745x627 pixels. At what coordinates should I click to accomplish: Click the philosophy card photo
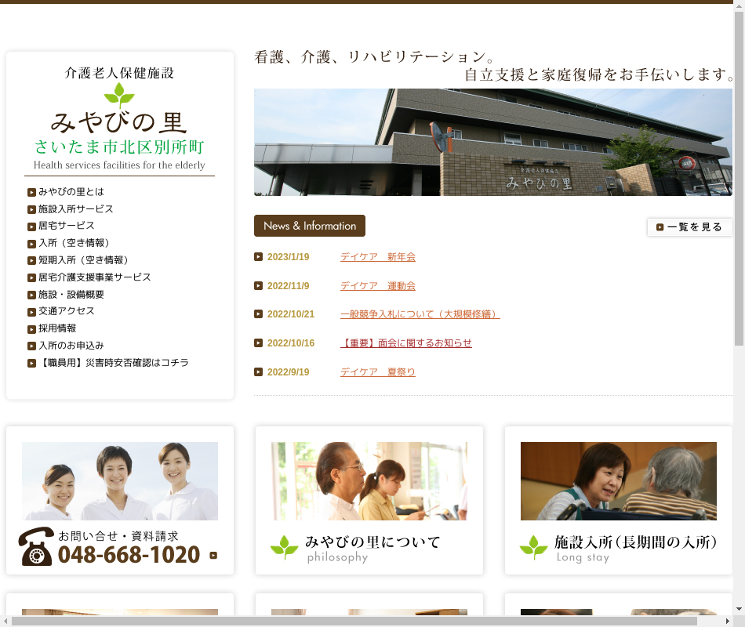[x=369, y=481]
